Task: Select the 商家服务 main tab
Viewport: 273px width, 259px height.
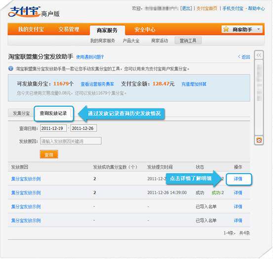Action: (x=107, y=30)
